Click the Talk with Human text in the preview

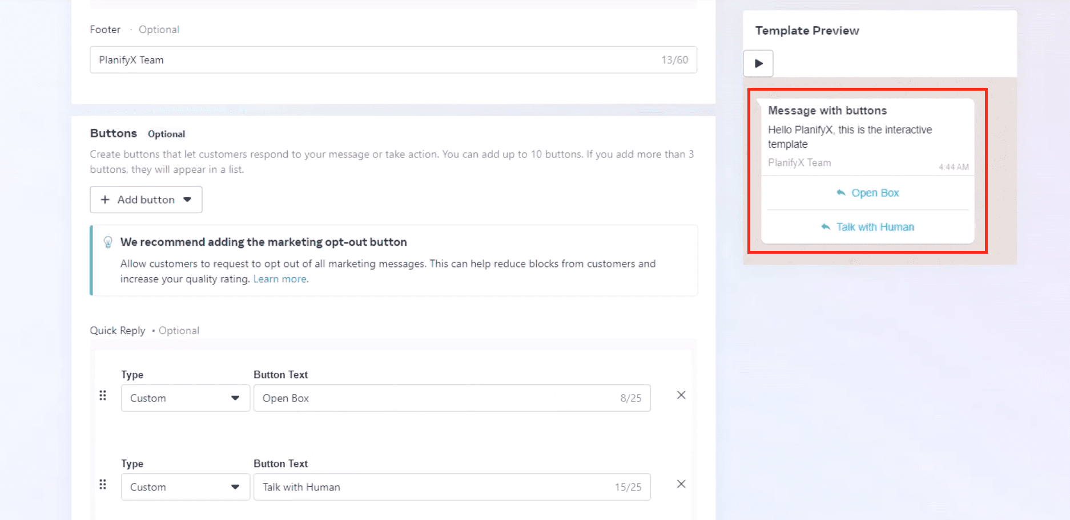(x=875, y=227)
